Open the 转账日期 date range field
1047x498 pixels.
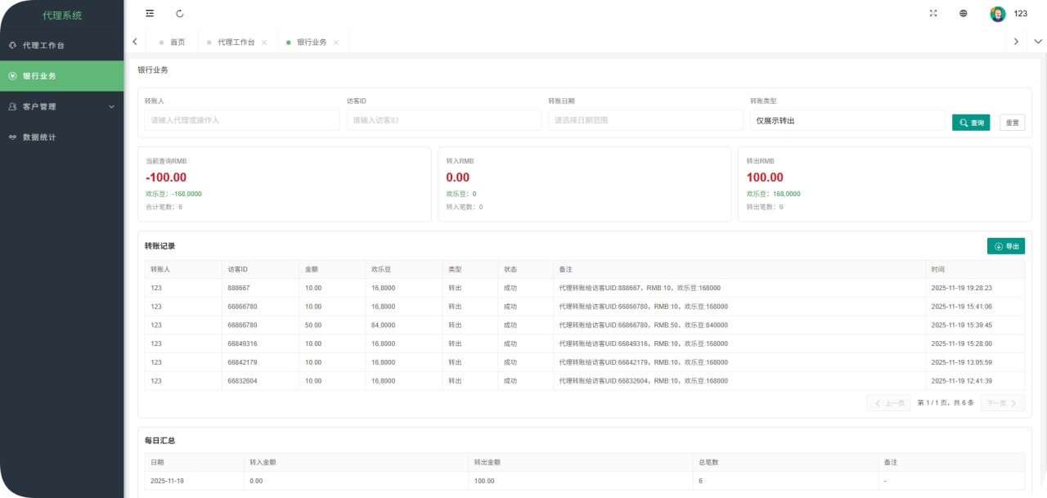coord(645,120)
